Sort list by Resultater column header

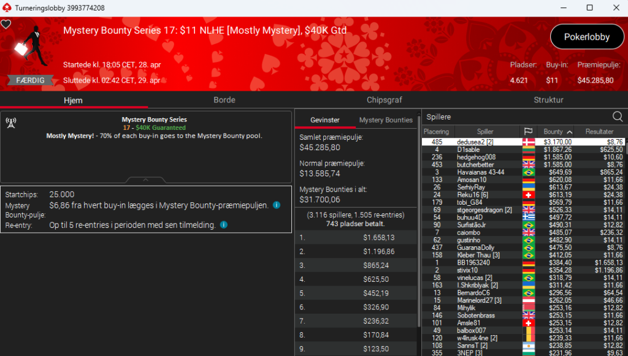pyautogui.click(x=599, y=132)
